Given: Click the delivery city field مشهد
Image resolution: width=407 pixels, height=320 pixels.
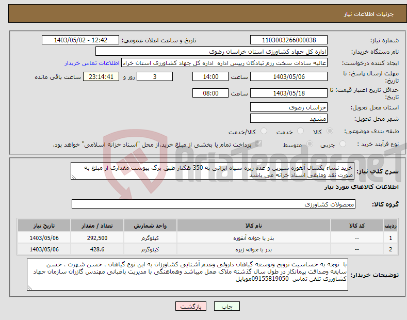Looking at the screenshot, I should 289,118.
